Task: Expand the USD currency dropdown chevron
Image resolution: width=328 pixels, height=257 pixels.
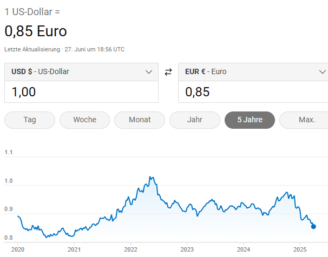Action: coord(149,71)
